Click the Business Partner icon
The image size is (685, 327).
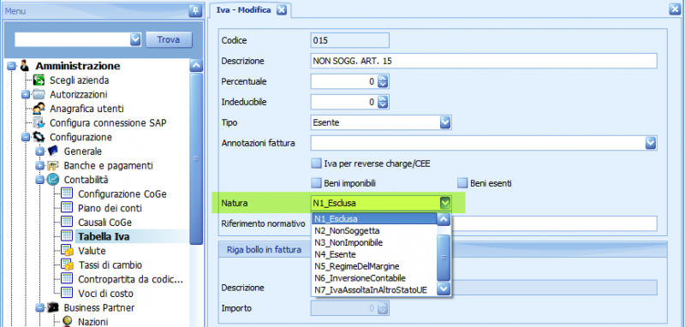pyautogui.click(x=53, y=307)
